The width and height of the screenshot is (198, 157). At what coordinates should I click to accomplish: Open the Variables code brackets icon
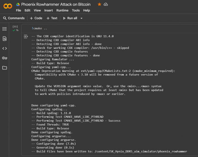pyautogui.click(x=5, y=48)
